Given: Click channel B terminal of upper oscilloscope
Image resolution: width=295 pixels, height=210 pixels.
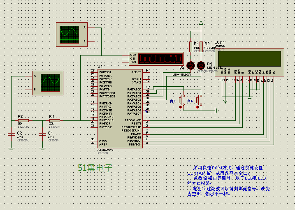Looking at the screenshot, I should 84,42.
